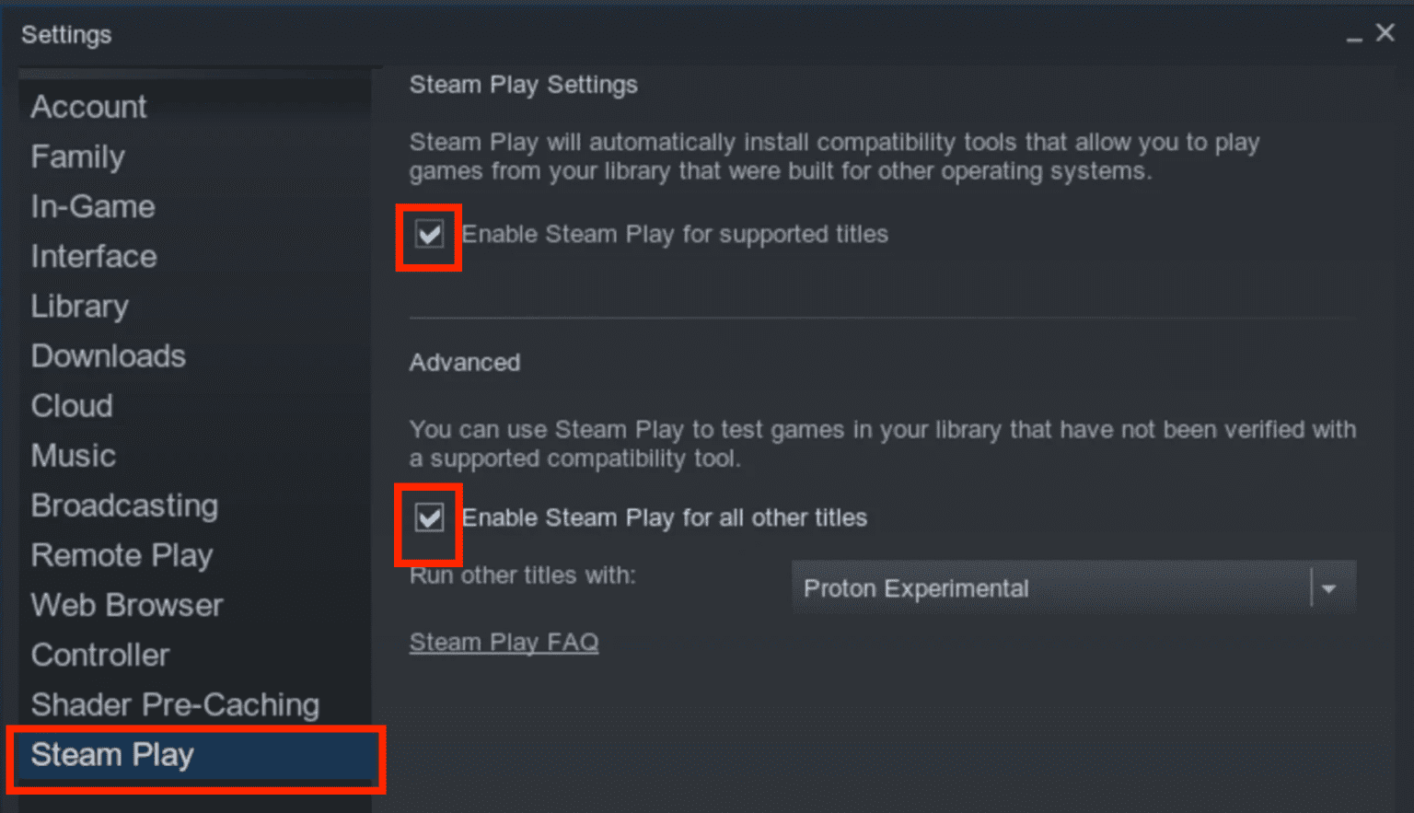Go to Cloud settings

click(72, 405)
